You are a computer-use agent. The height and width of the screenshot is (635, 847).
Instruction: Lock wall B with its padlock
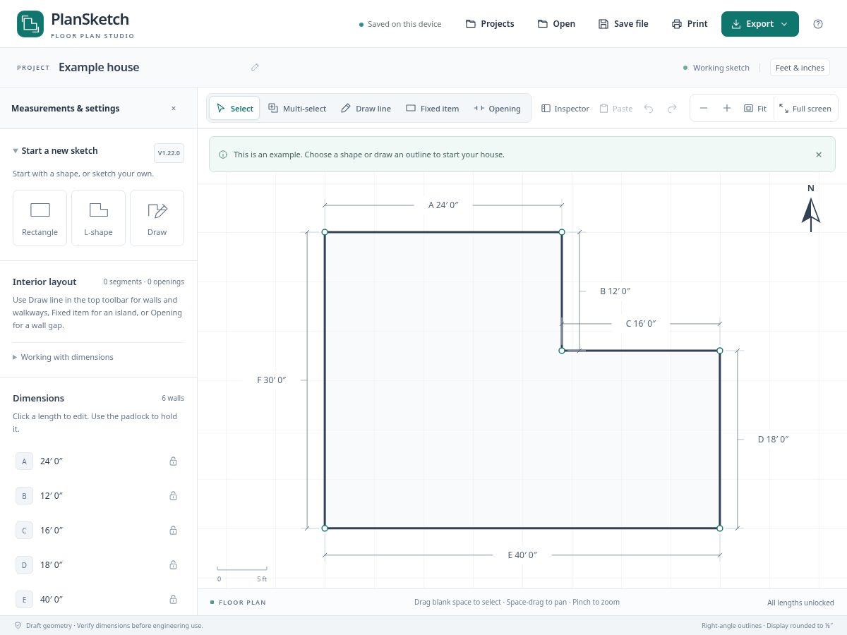pos(173,496)
